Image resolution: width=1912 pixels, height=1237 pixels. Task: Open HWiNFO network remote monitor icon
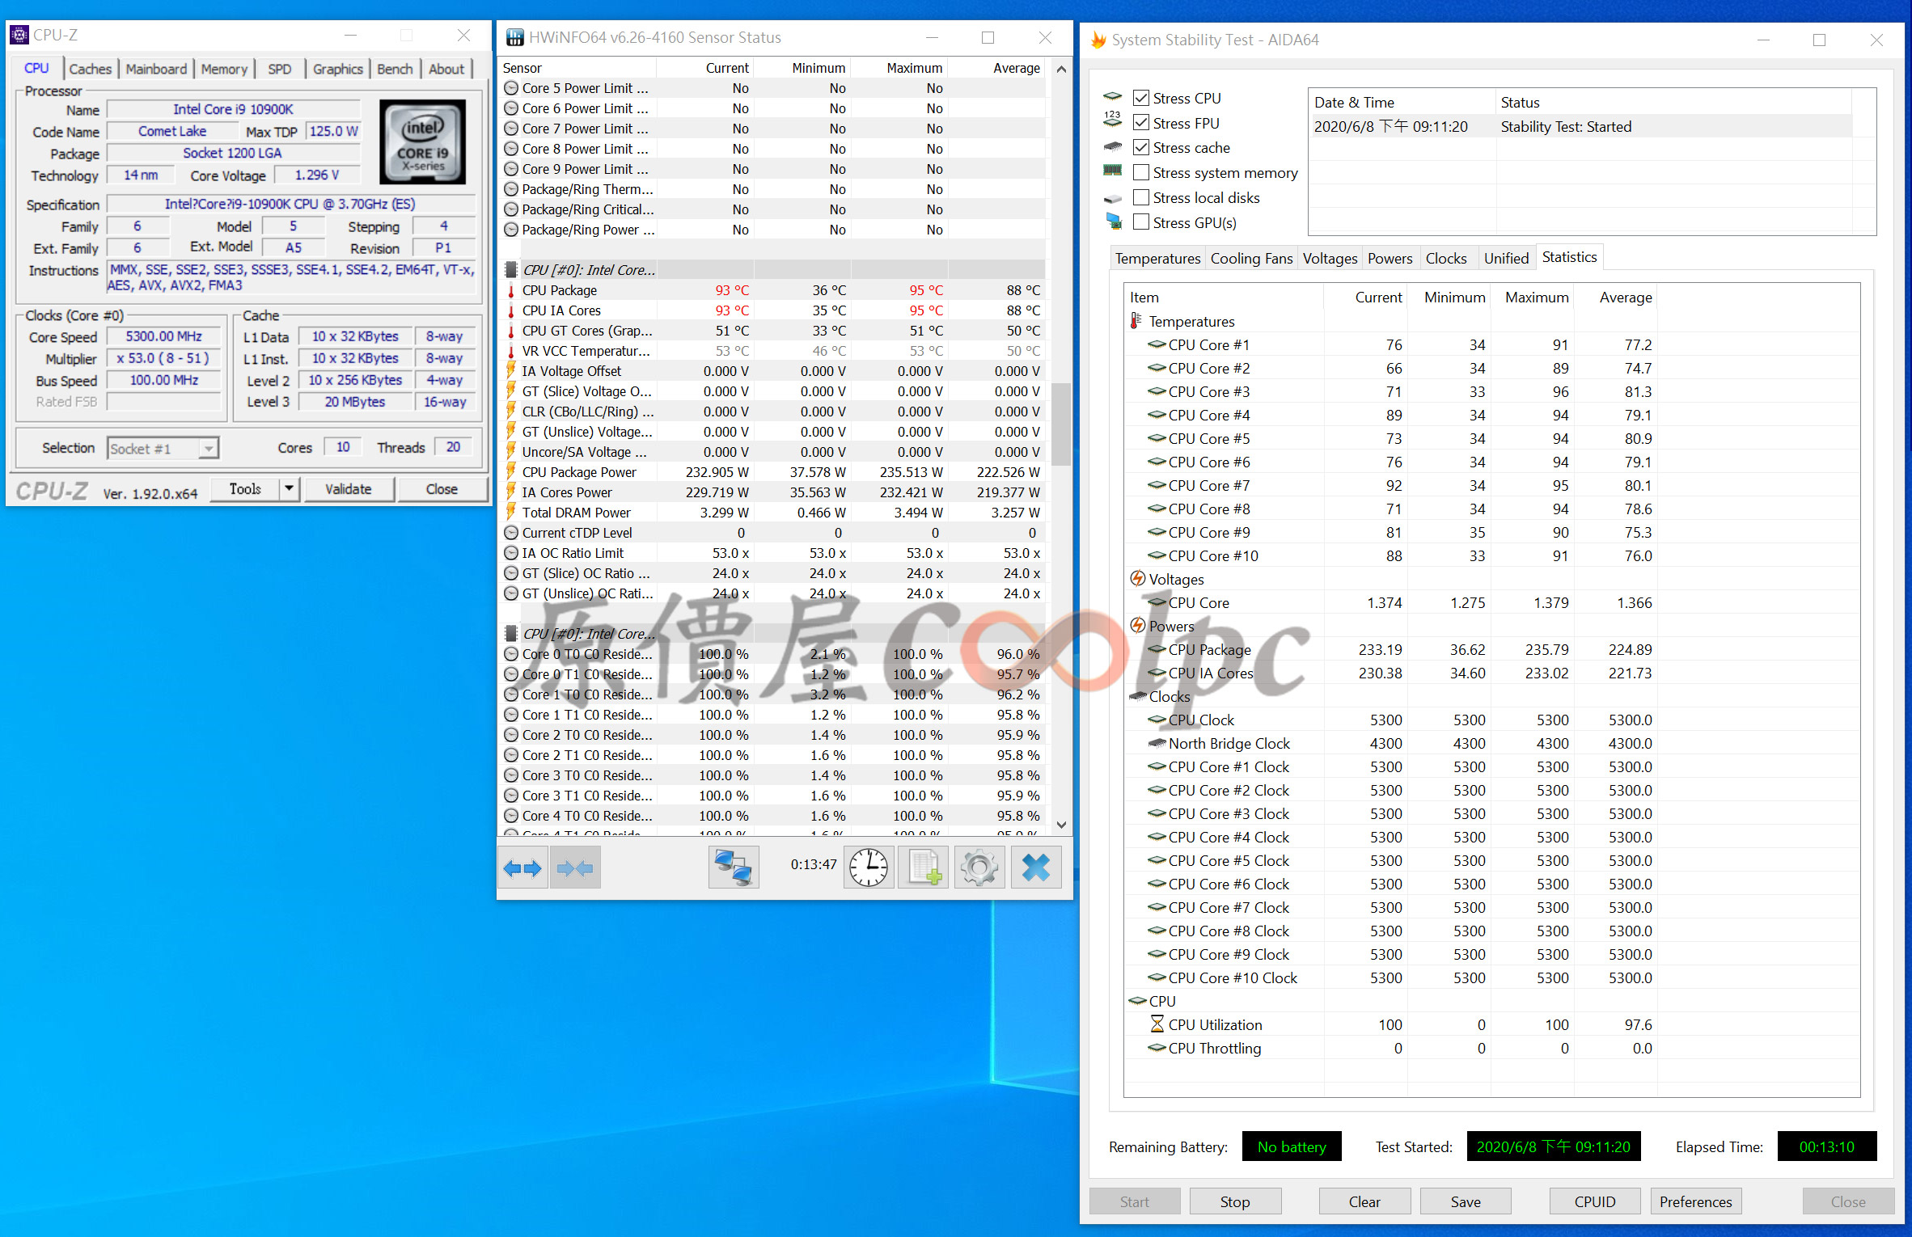(x=734, y=868)
